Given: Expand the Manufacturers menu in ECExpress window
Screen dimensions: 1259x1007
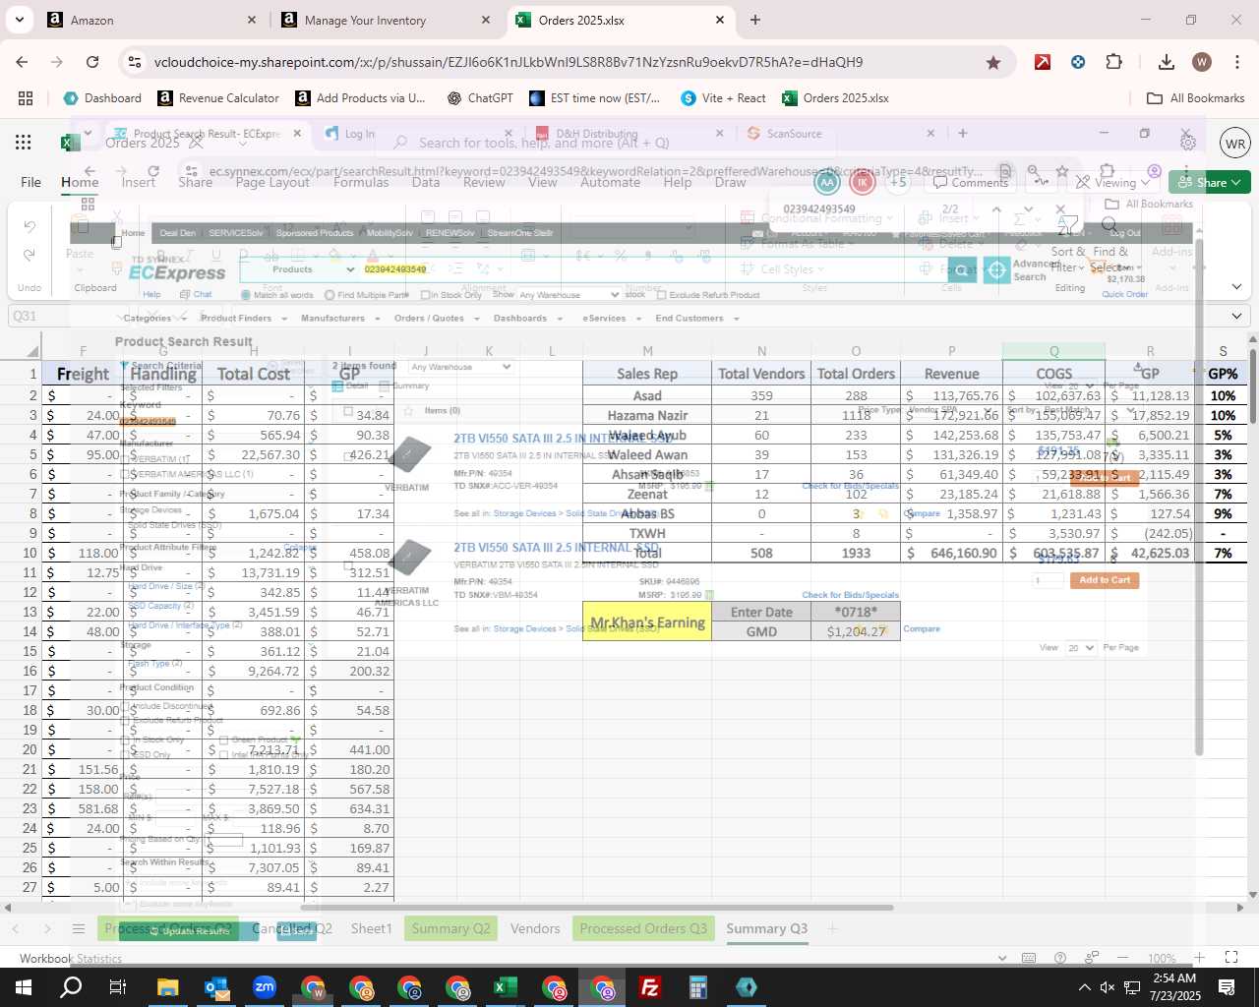Looking at the screenshot, I should coord(342,319).
